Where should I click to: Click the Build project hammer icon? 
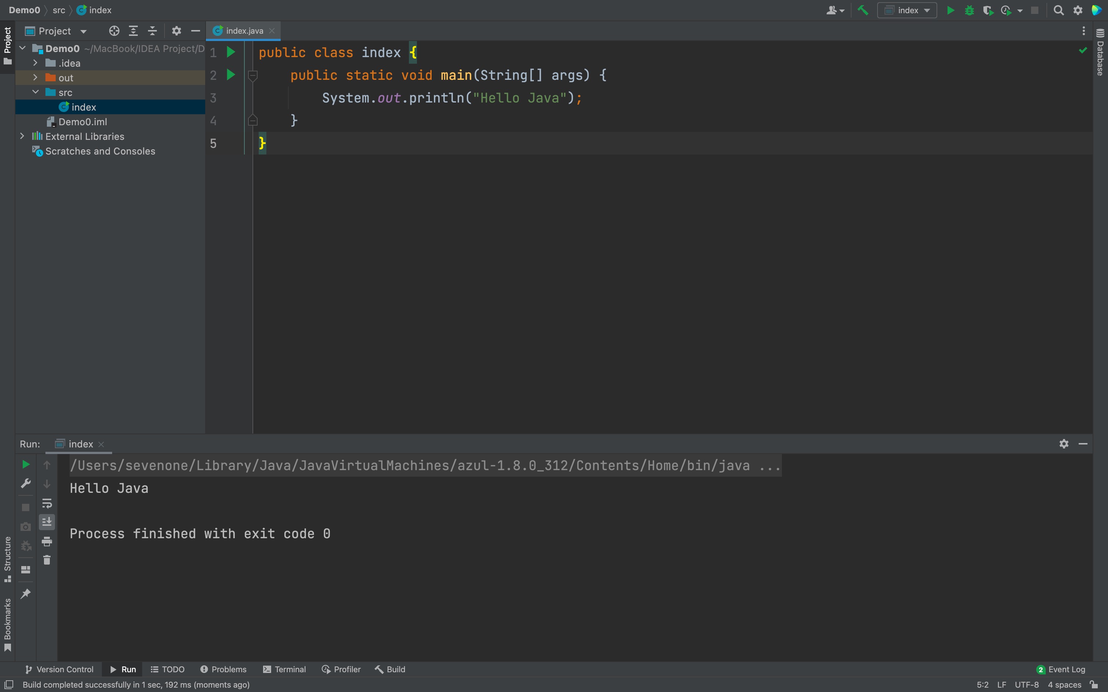[x=863, y=10]
